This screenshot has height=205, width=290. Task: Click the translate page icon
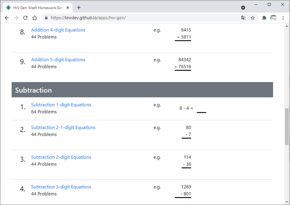pos(243,18)
